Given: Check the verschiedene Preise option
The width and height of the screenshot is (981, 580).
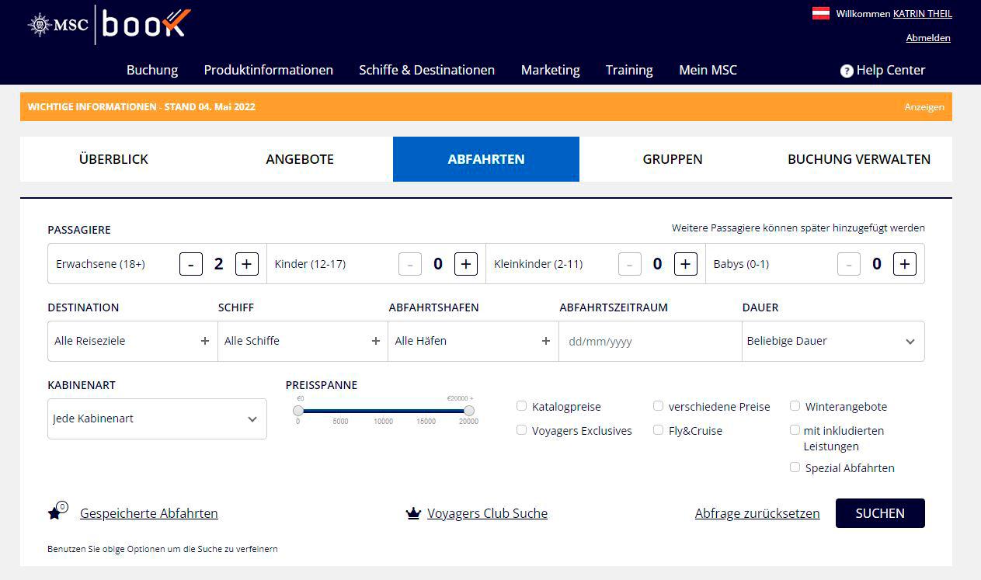Looking at the screenshot, I should (x=659, y=406).
